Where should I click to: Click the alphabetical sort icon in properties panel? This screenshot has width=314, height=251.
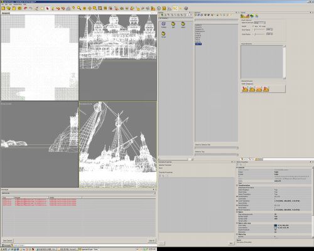tap(241, 165)
